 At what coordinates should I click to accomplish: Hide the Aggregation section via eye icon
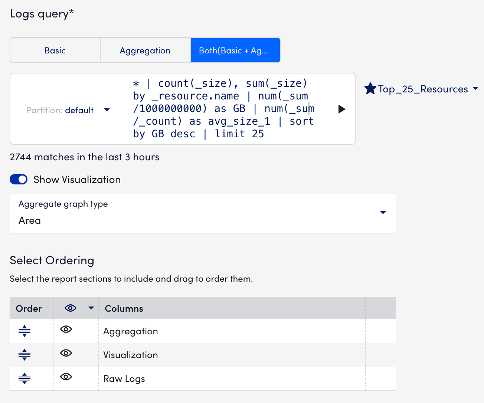[x=66, y=329]
